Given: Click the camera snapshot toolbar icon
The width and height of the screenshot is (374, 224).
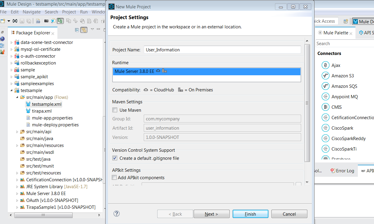Looking at the screenshot, I should pyautogui.click(x=46, y=21).
